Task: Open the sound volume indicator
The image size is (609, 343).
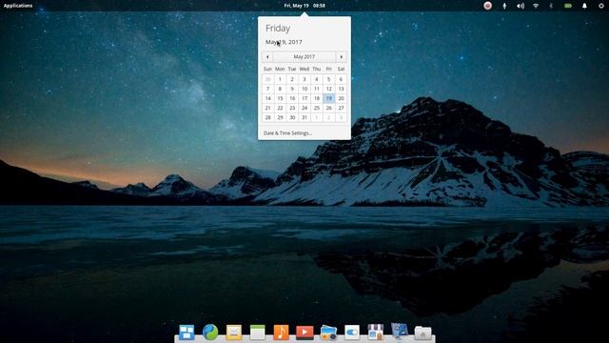Action: pos(521,6)
